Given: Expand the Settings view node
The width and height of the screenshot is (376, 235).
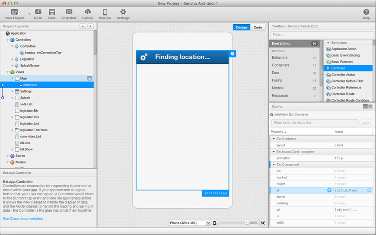Looking at the screenshot, I should pos(12,91).
